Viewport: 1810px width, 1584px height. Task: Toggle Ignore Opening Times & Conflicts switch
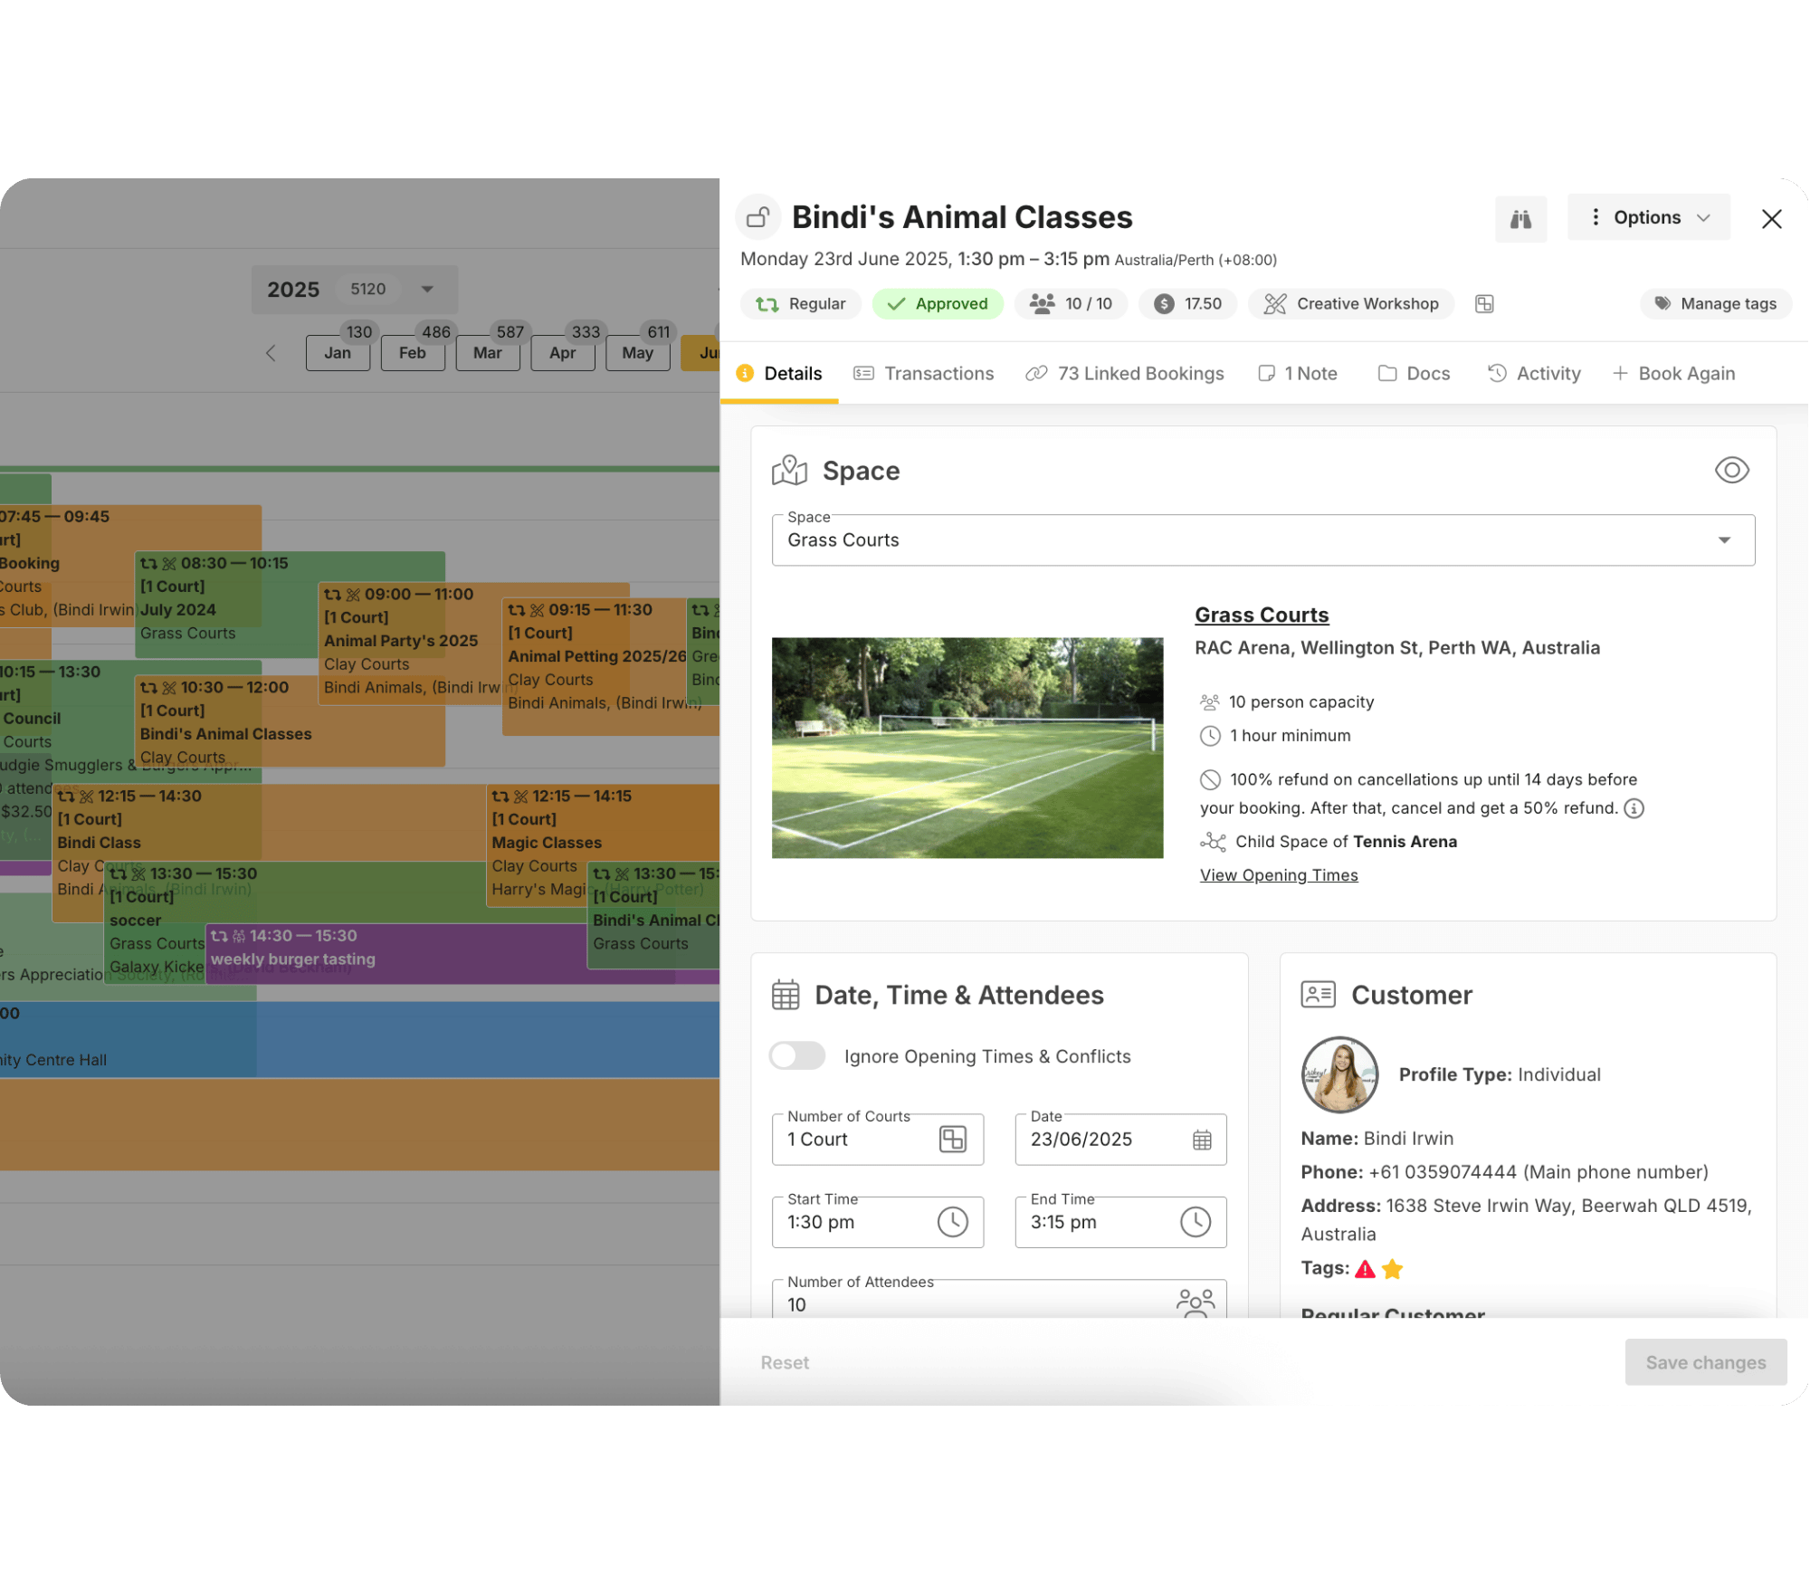796,1056
